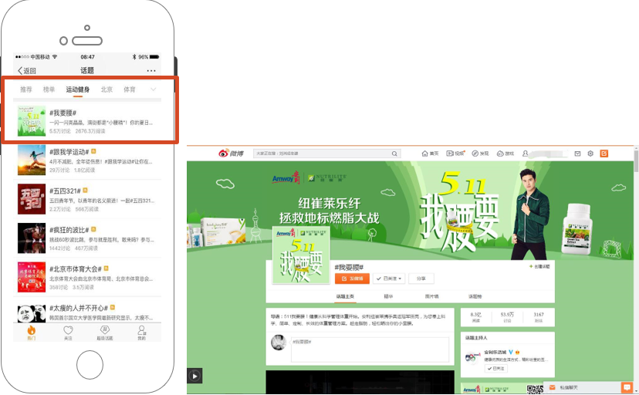
Task: Switch to the fourth topic page tab
Action: coord(475,296)
